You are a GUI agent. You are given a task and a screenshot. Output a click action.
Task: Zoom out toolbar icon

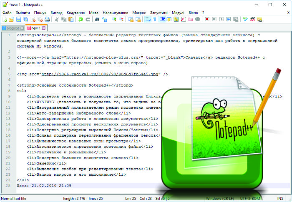(121, 19)
